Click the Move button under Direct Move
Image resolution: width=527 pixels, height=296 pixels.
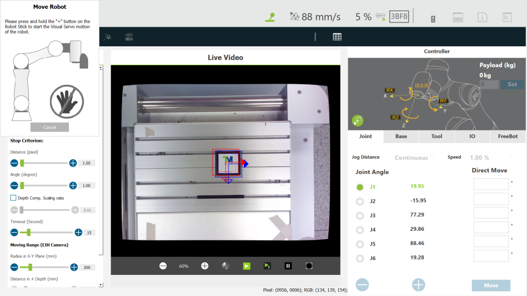point(491,285)
